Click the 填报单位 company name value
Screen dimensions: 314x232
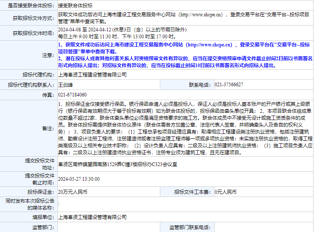click(93, 217)
